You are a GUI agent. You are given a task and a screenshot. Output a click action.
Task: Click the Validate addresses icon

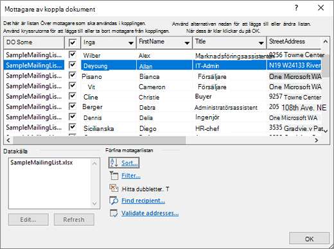tap(114, 213)
